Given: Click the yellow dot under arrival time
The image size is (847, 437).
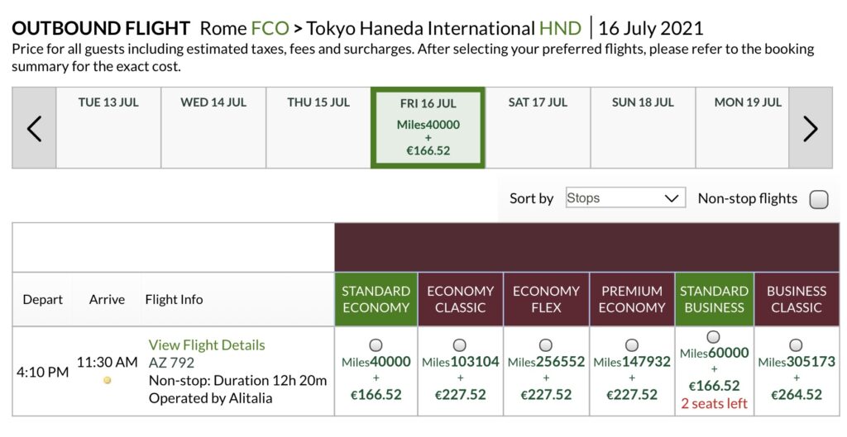Looking at the screenshot, I should 107,380.
